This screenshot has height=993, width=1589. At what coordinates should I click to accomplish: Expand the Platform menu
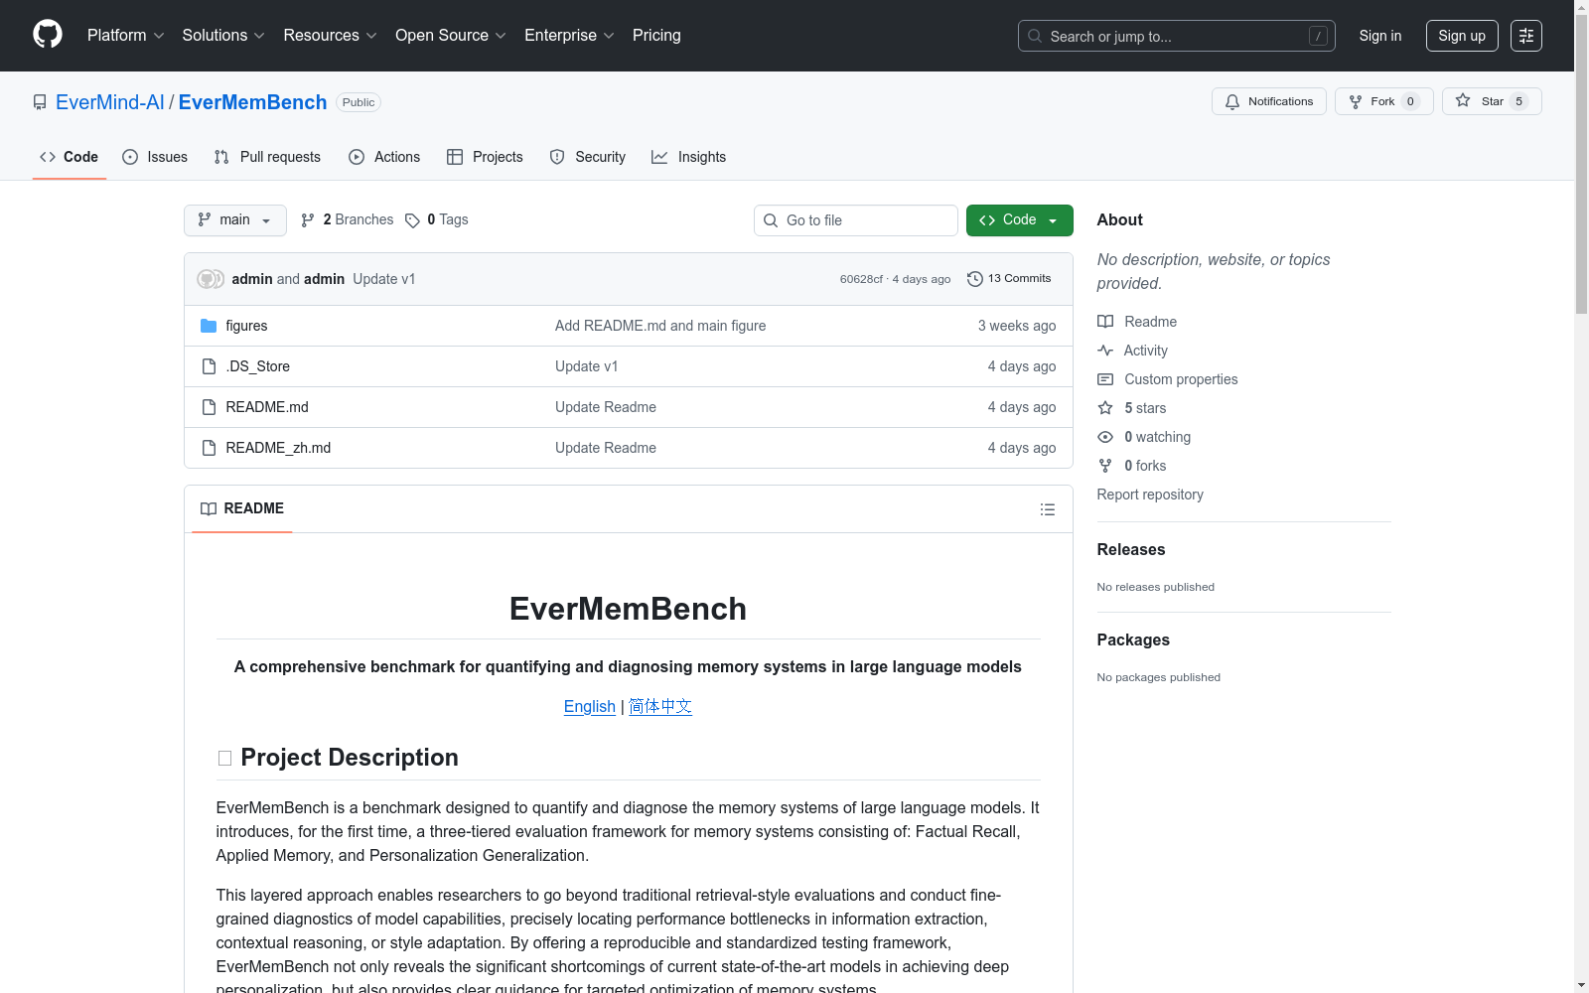click(126, 36)
